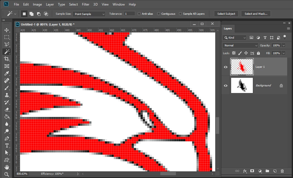Select the Healing Brush tool
293x178 pixels.
point(7,81)
